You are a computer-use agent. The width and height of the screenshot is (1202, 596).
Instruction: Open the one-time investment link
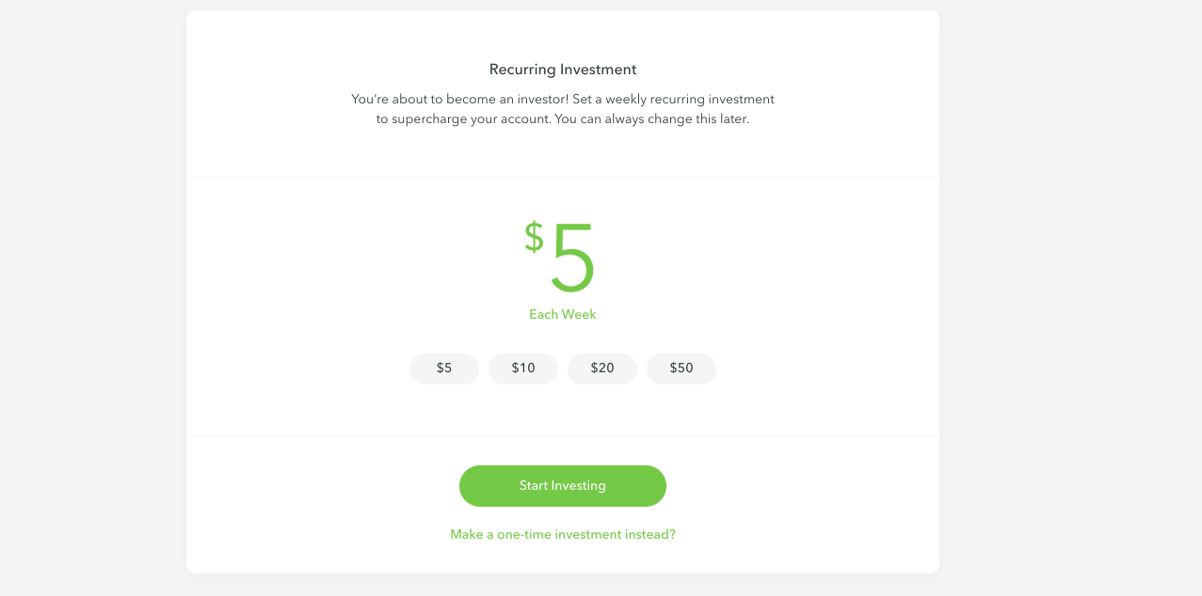pos(563,534)
